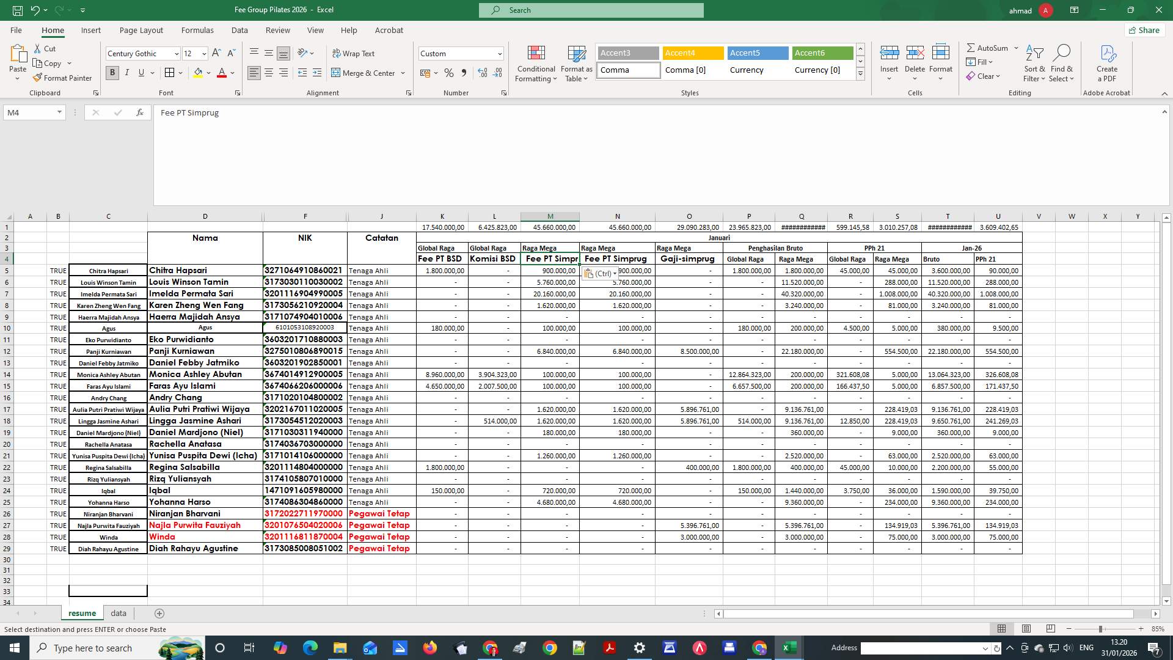Toggle underline formatting
The width and height of the screenshot is (1173, 660).
click(141, 73)
